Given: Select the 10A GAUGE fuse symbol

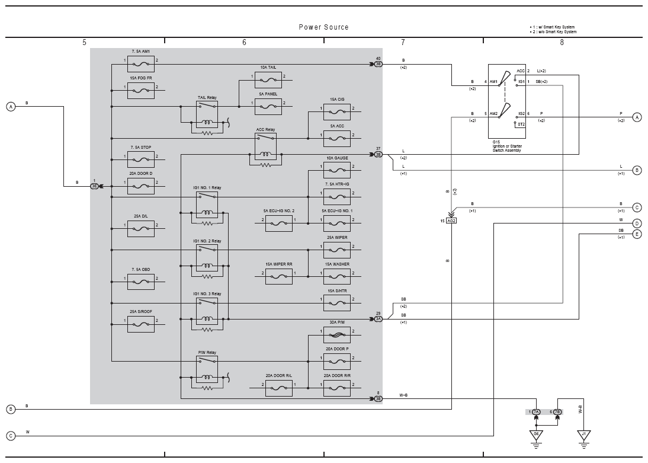Looking at the screenshot, I should (337, 170).
